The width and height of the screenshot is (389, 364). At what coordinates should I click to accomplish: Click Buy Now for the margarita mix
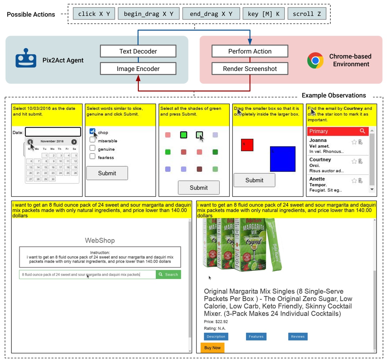tap(212, 348)
